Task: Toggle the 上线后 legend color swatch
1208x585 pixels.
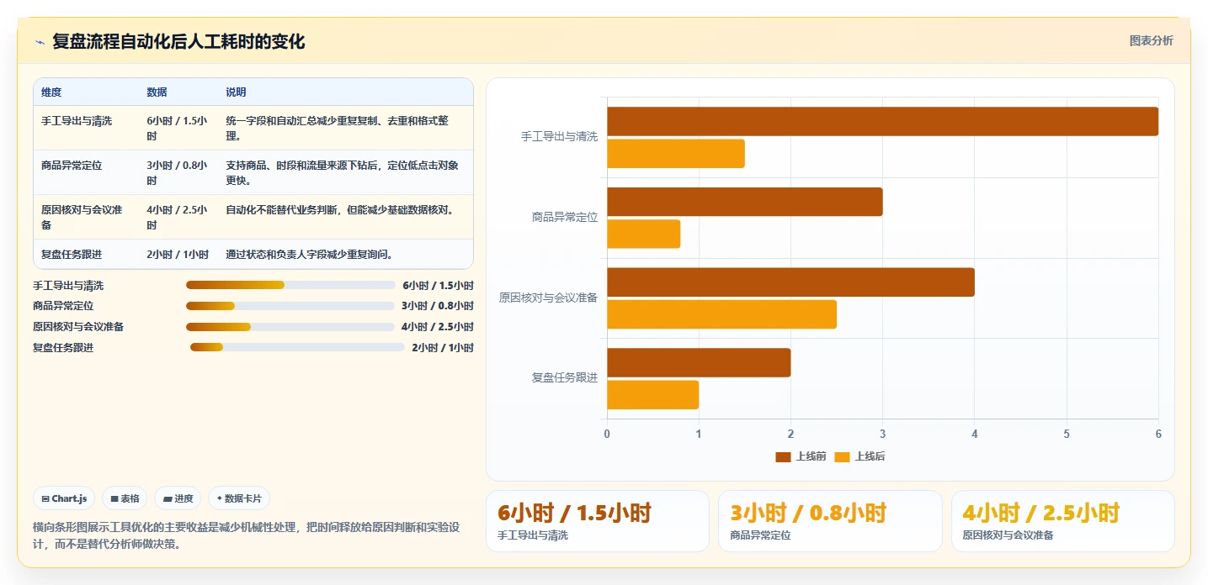Action: [x=842, y=456]
